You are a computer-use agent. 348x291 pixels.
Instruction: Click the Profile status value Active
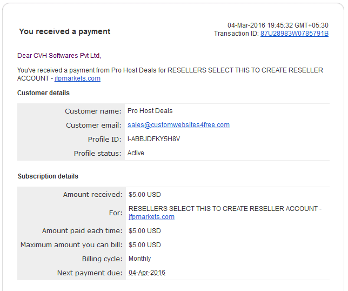point(136,153)
